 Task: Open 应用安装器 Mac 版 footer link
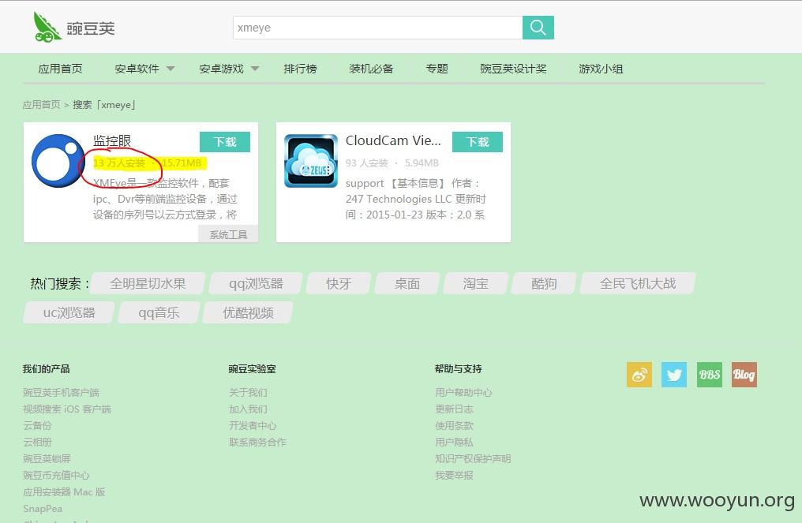click(x=64, y=491)
